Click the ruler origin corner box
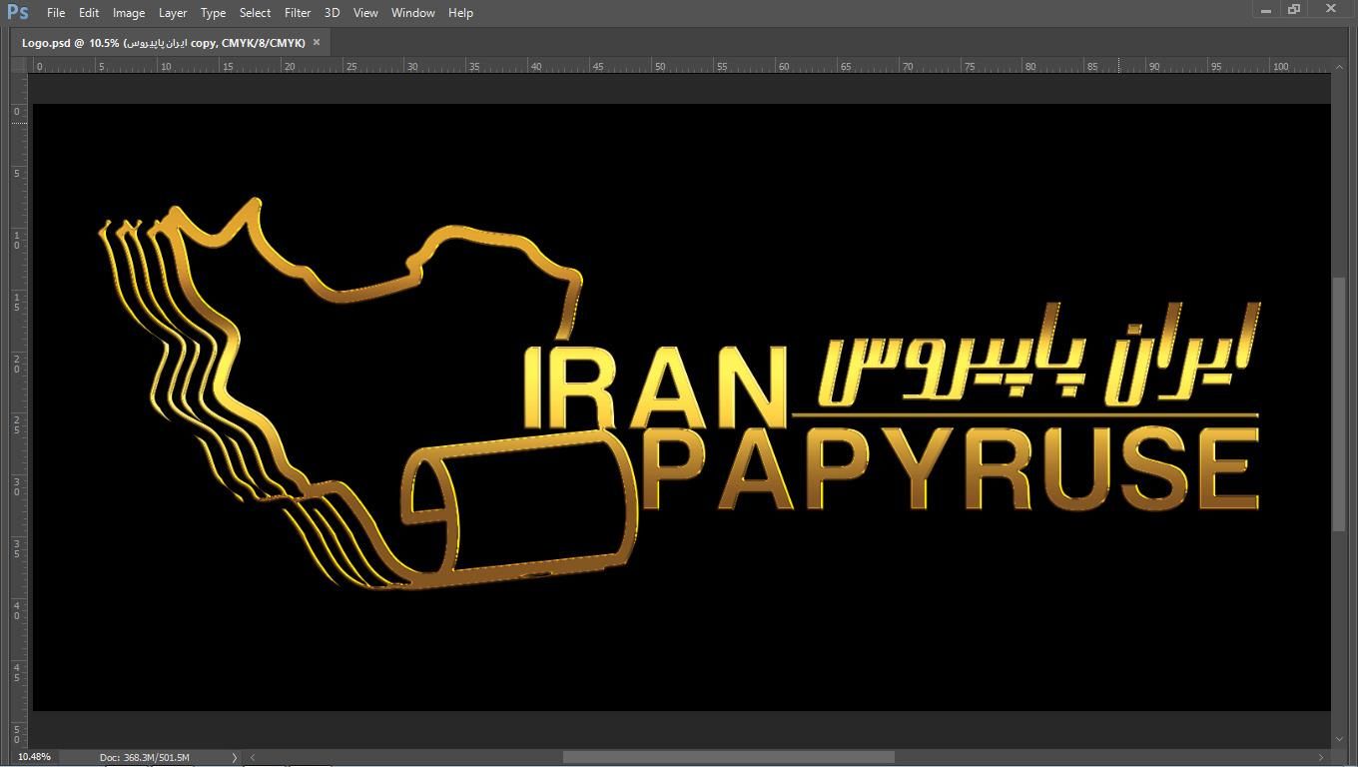The image size is (1358, 767). [x=19, y=65]
